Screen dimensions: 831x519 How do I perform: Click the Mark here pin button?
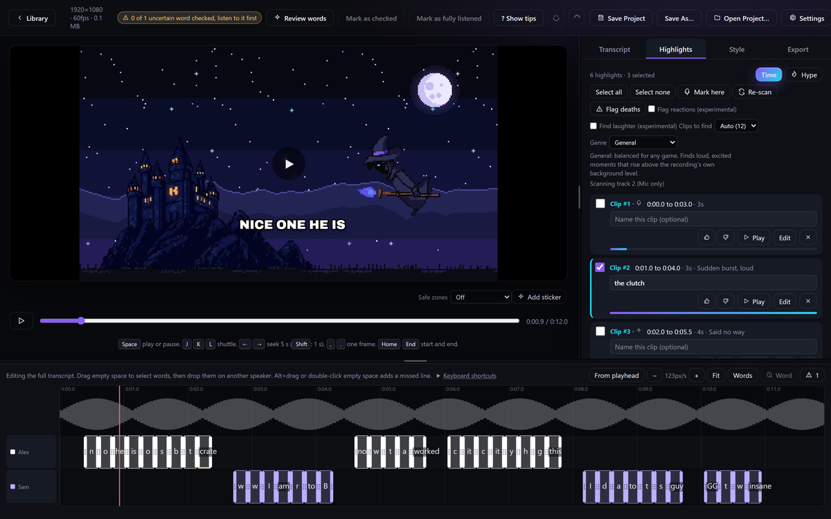click(704, 92)
